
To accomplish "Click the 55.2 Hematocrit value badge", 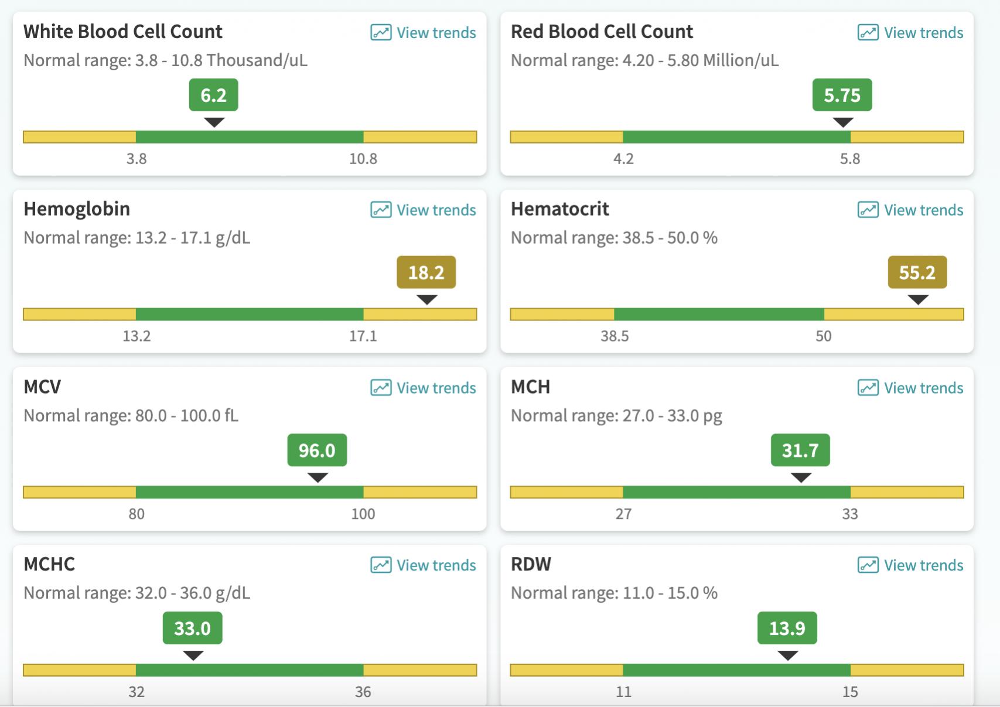I will tap(917, 272).
